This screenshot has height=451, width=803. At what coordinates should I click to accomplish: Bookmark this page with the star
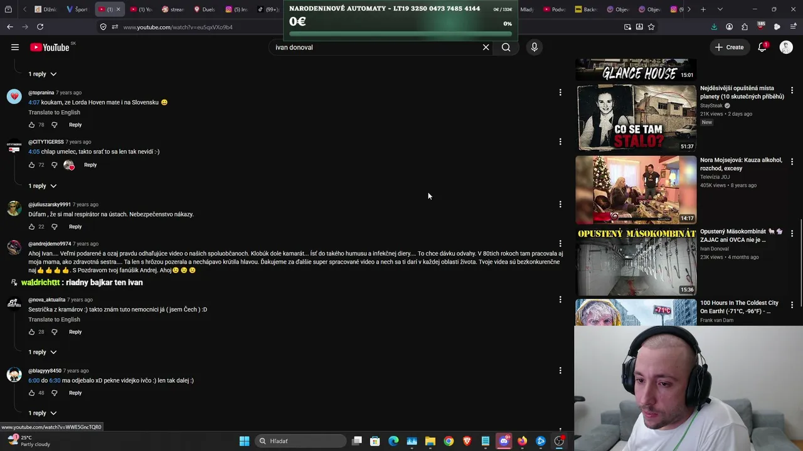(651, 27)
